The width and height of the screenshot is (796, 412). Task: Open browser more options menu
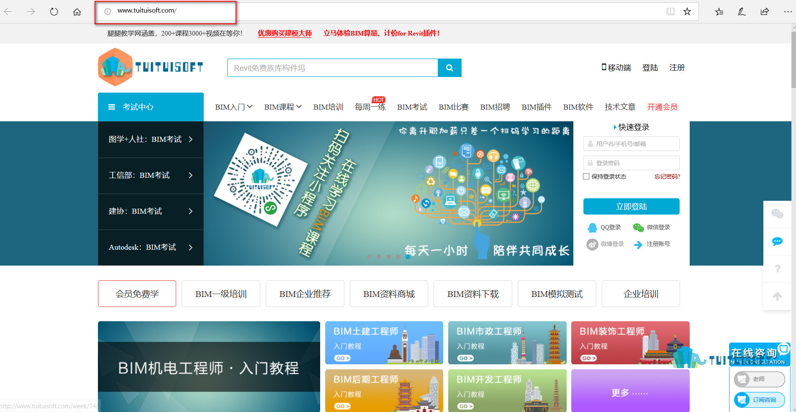pos(788,12)
